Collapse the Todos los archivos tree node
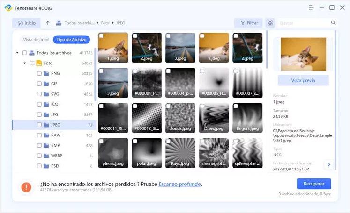350x213 pixels. tap(17, 53)
